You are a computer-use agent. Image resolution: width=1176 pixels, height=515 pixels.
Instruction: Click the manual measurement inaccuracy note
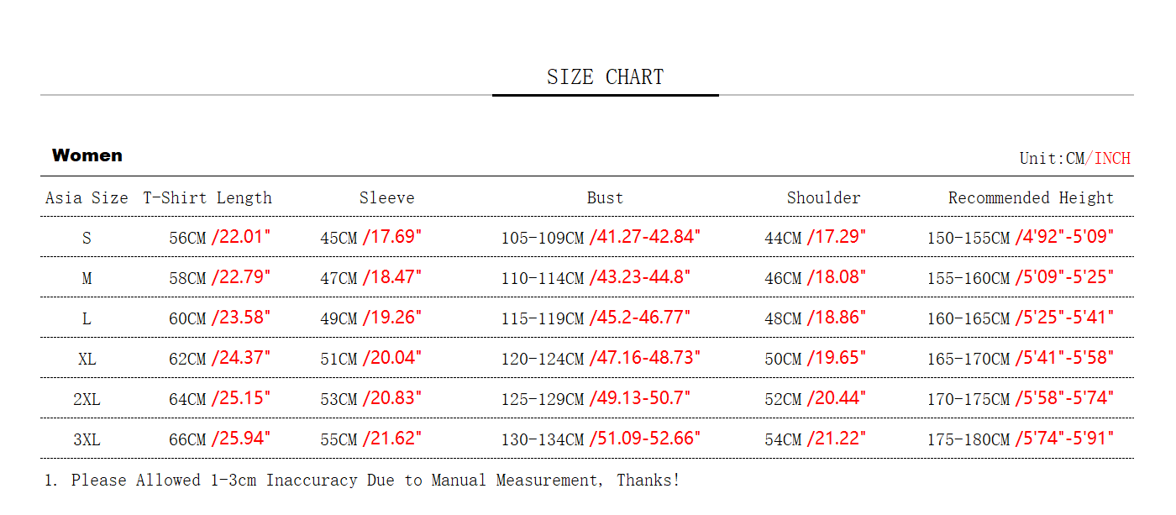(x=362, y=481)
